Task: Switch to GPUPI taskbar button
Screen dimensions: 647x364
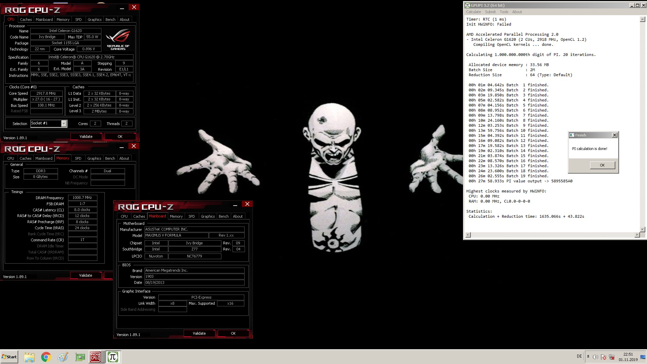Action: point(113,357)
